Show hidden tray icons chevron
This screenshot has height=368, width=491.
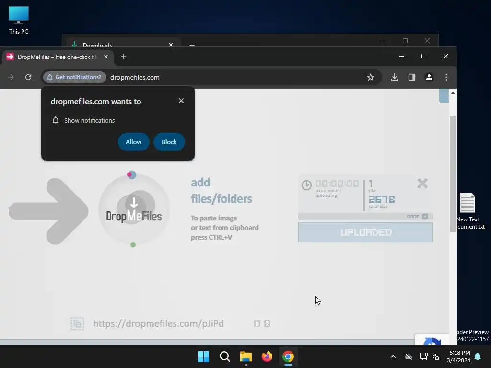(393, 356)
